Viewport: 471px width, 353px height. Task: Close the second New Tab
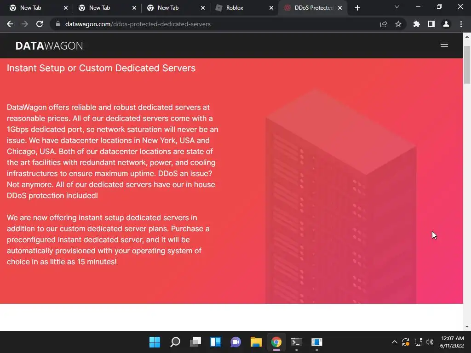tap(134, 8)
